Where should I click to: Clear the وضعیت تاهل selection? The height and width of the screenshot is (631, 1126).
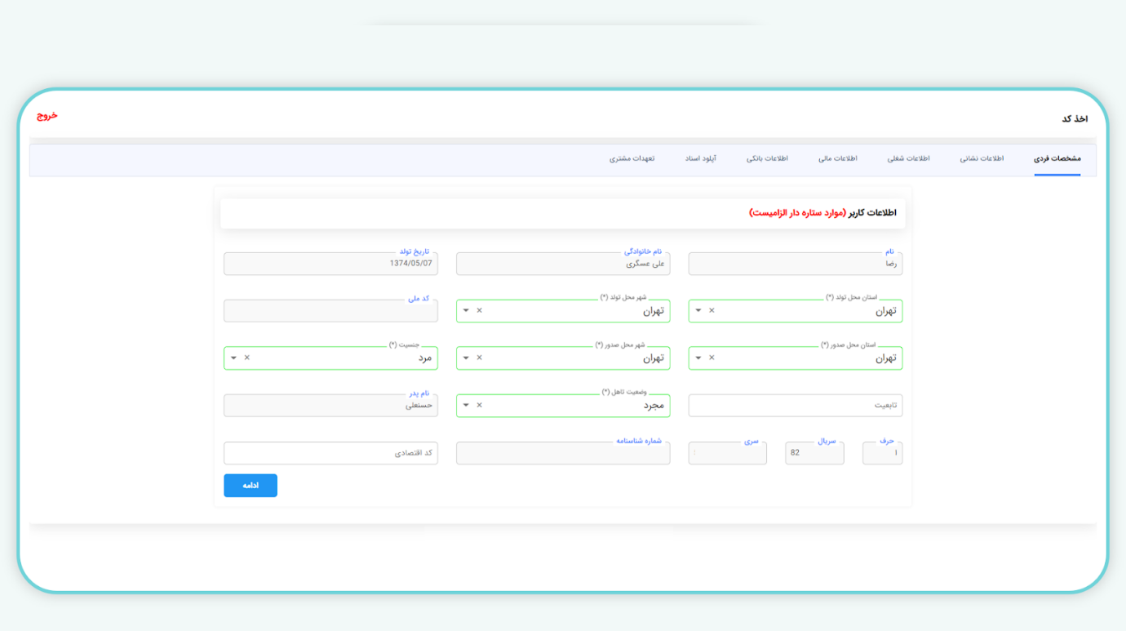479,406
